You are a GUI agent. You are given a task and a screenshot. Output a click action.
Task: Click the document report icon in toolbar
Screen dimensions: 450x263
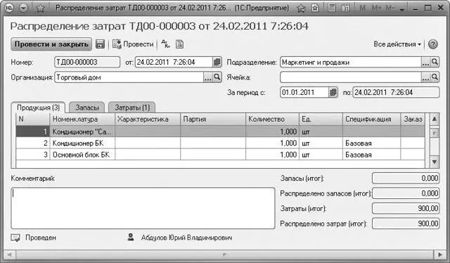pos(180,44)
